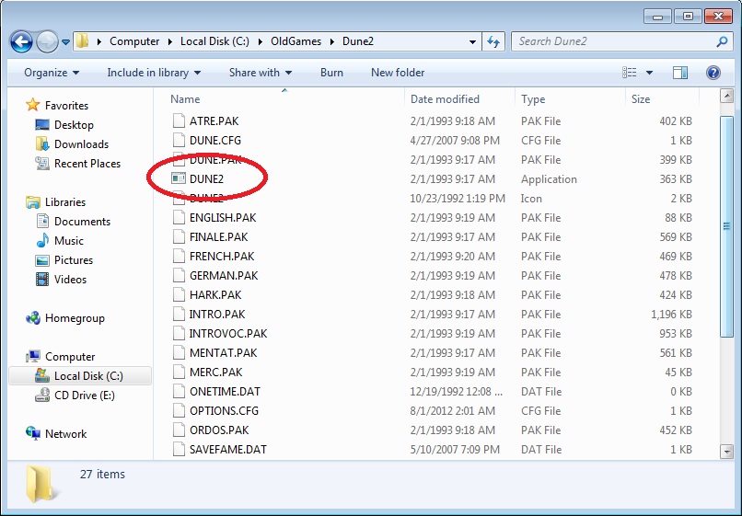This screenshot has width=742, height=516.
Task: Select the DUNE.CFG file
Action: coord(214,141)
